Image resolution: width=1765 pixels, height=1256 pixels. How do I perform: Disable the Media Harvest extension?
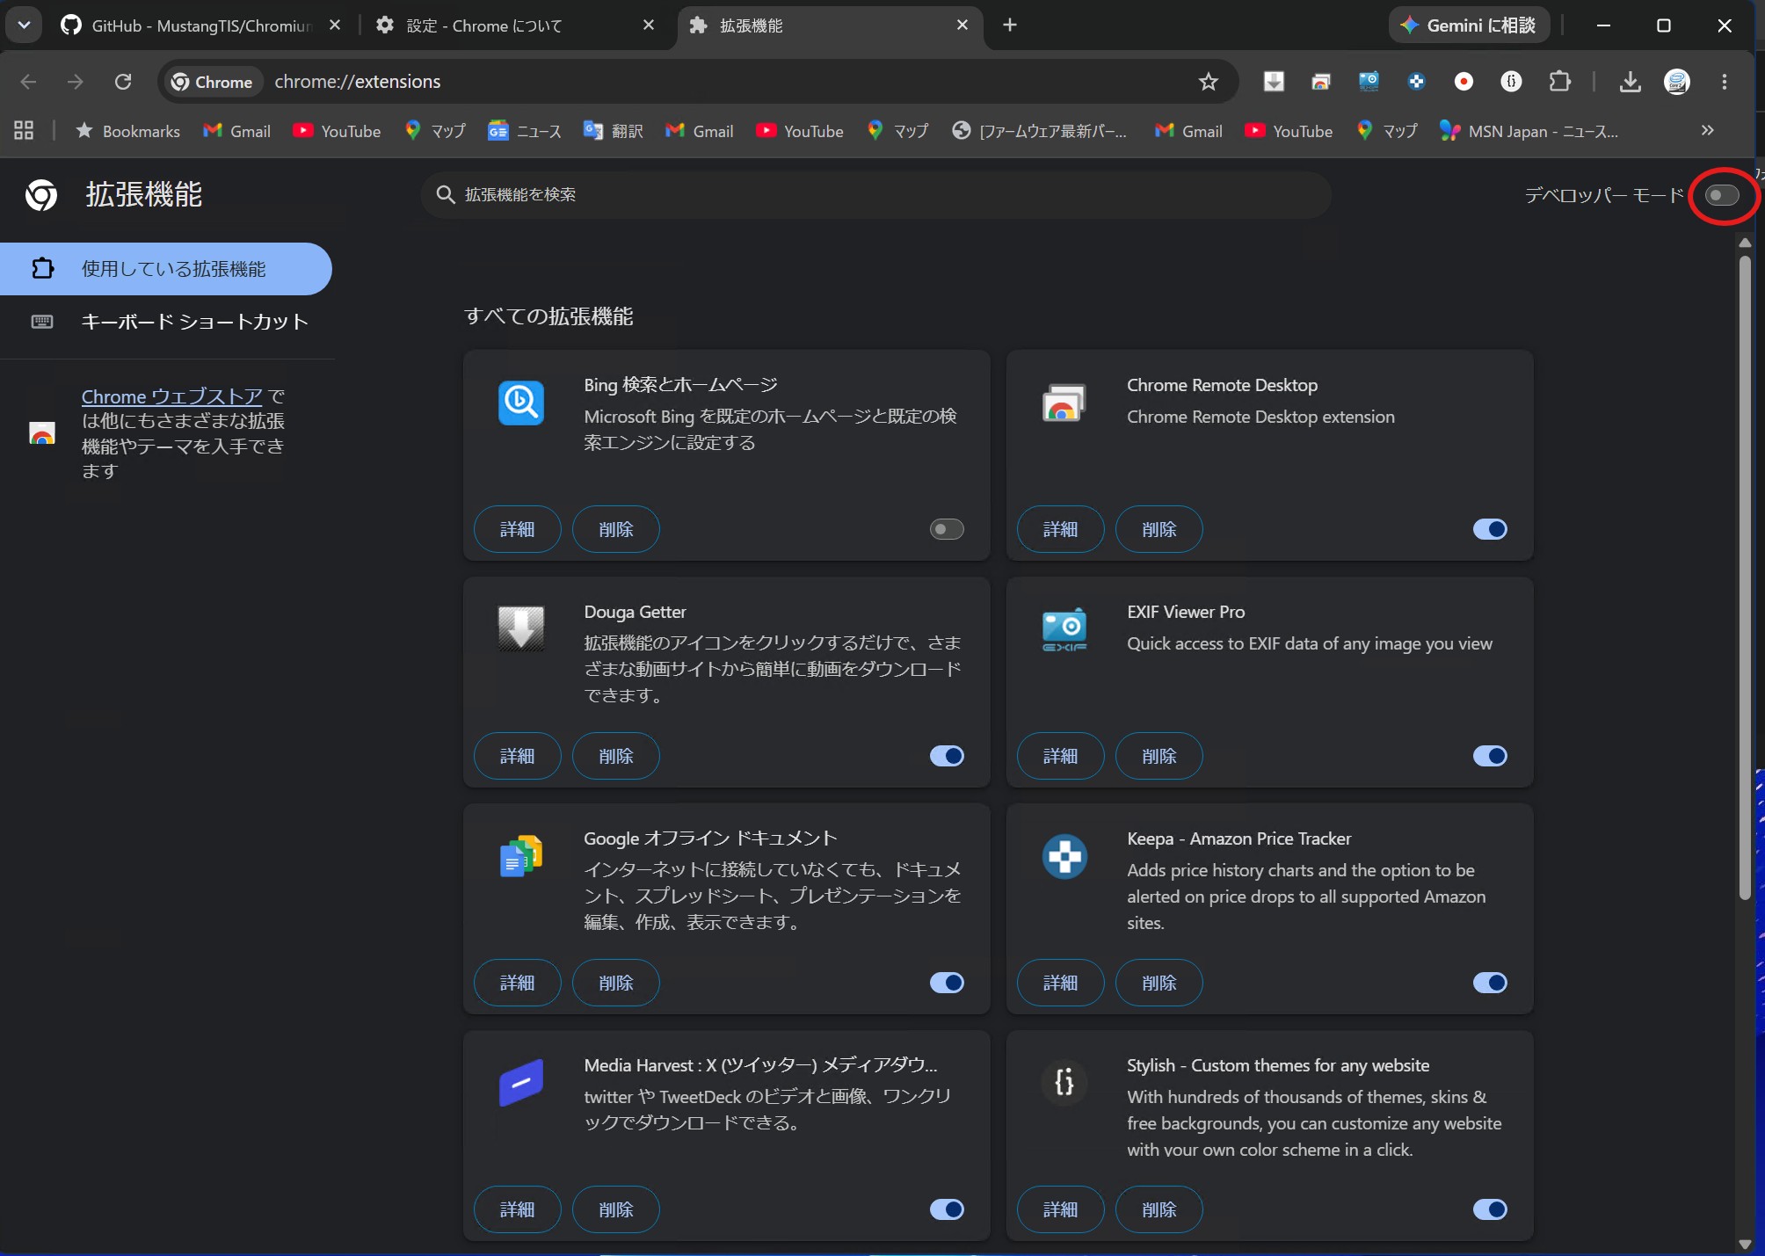pos(947,1209)
